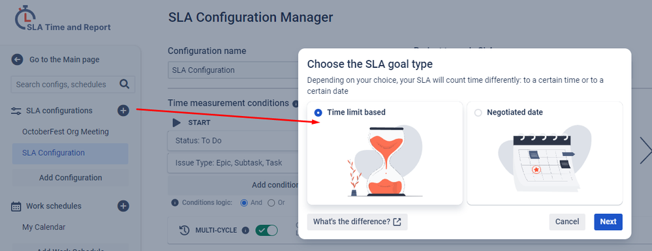
Task: Toggle the Multi-cycle switch
Action: 266,230
